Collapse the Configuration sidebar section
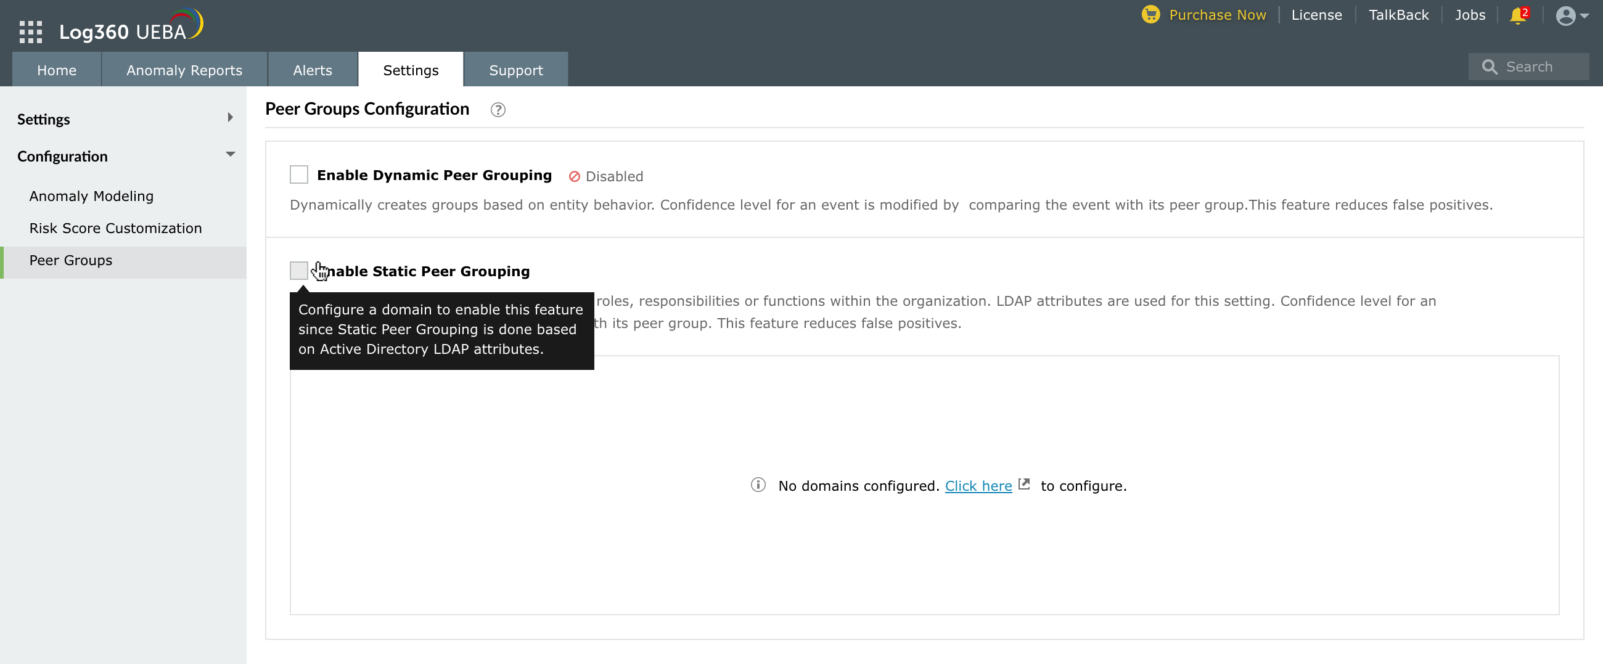 pos(230,154)
